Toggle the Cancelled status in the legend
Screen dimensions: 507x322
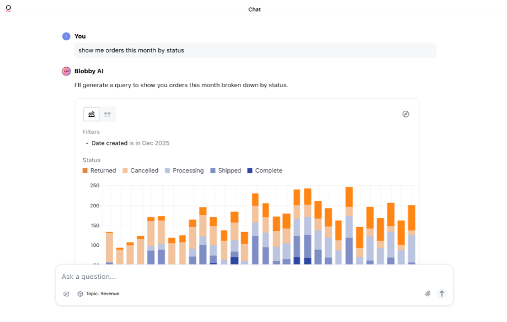click(x=140, y=171)
